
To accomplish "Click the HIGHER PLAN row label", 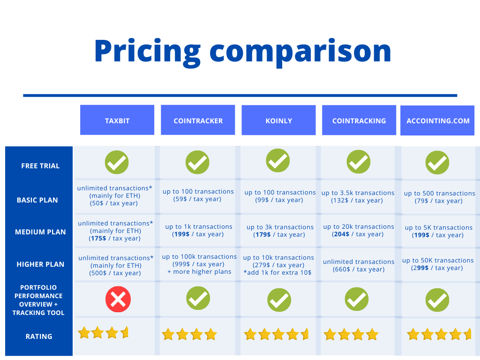I will 40,264.
